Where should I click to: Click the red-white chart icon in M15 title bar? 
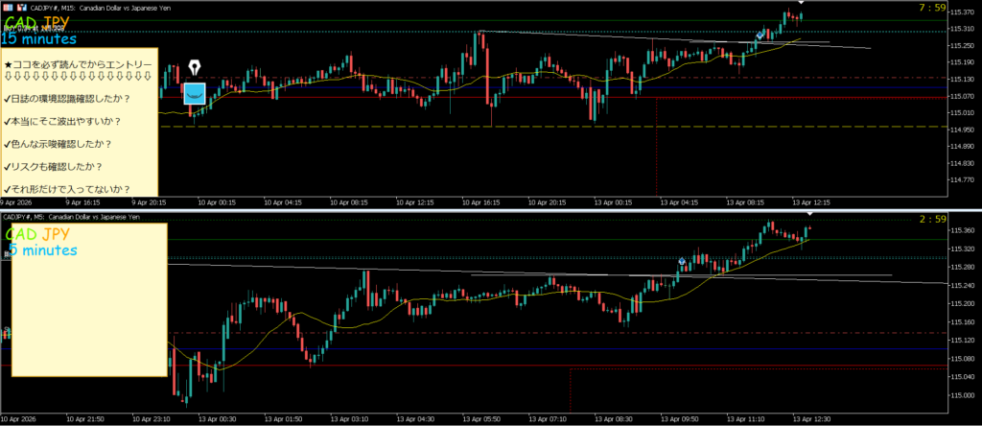click(20, 7)
